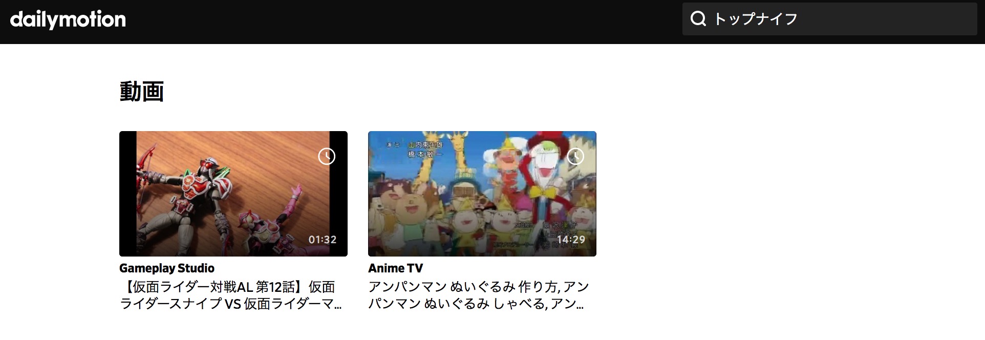Open the Anime TV channel
The width and height of the screenshot is (985, 340).
pos(396,268)
